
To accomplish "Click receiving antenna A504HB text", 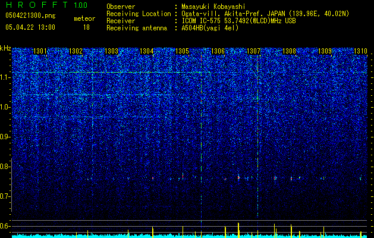I will point(210,28).
